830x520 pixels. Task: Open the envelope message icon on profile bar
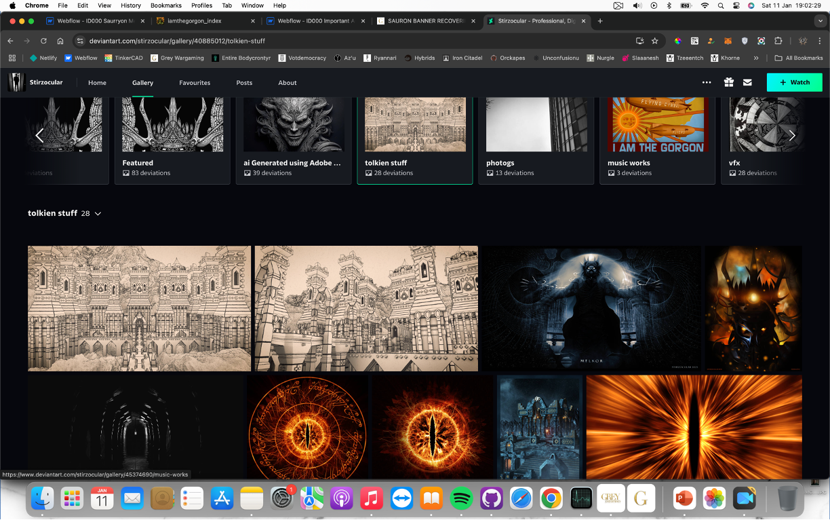click(747, 82)
